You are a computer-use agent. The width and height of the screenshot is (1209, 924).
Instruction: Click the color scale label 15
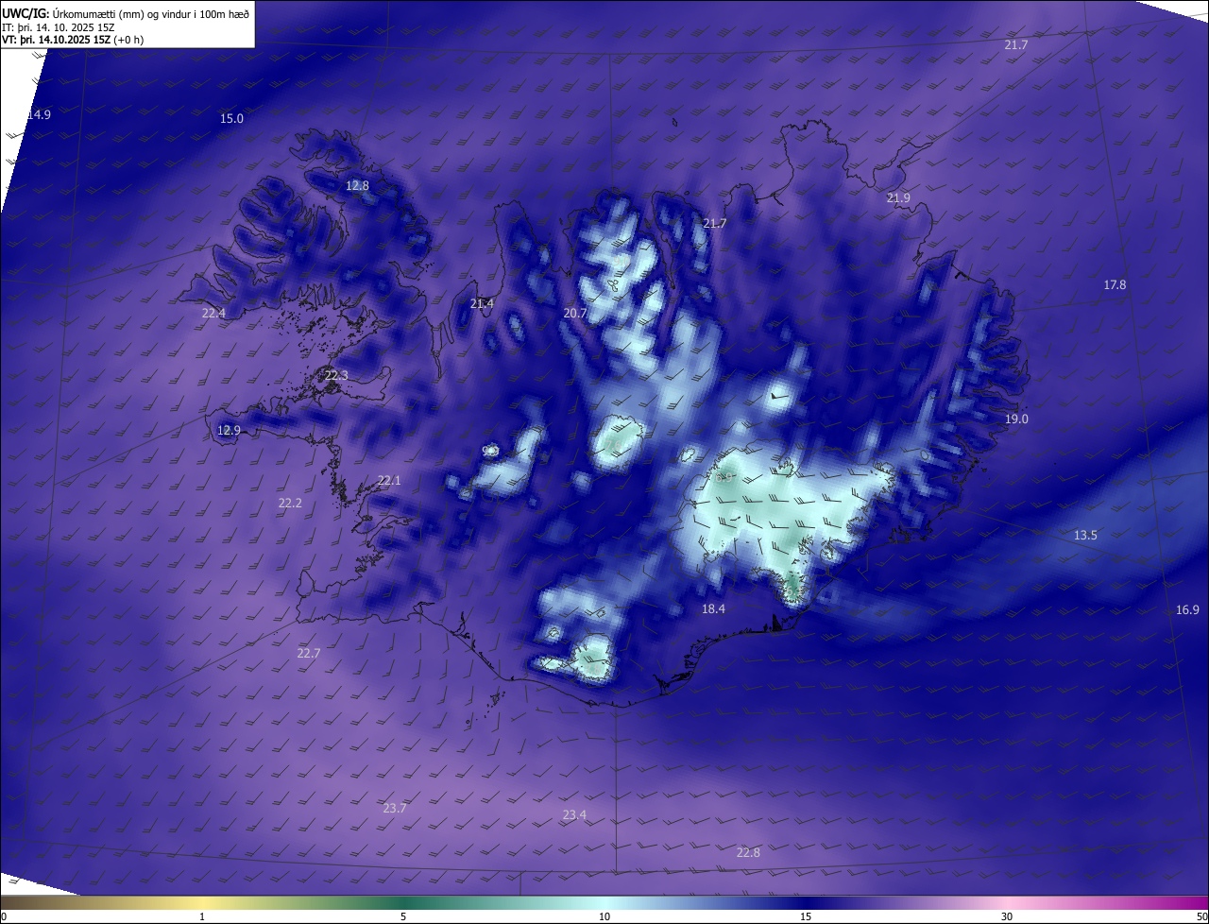coord(806,916)
